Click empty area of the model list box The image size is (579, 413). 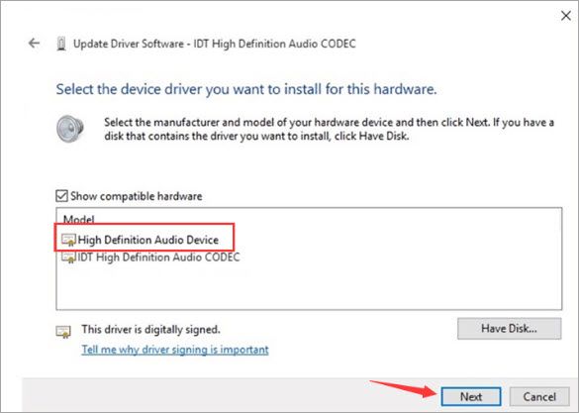point(369,284)
